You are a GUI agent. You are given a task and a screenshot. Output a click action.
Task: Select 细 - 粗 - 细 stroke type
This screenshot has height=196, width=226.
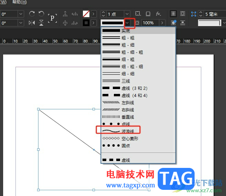(138, 66)
